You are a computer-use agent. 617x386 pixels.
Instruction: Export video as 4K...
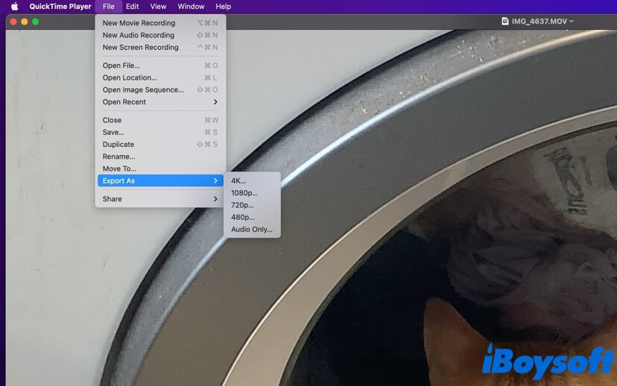[x=238, y=181]
